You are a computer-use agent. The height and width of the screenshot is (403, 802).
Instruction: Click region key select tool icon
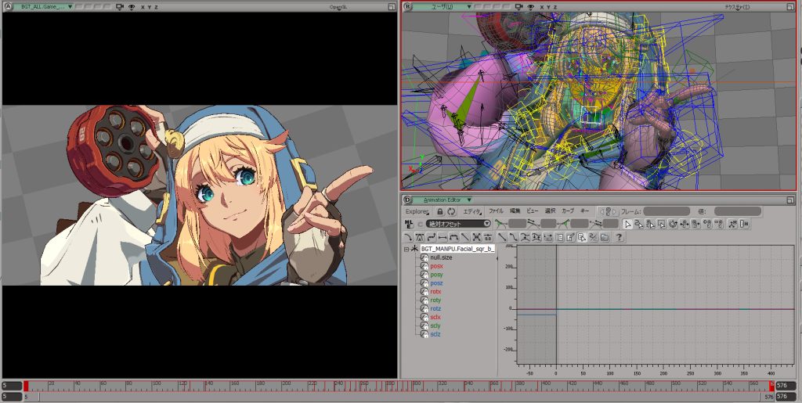pyautogui.click(x=661, y=224)
